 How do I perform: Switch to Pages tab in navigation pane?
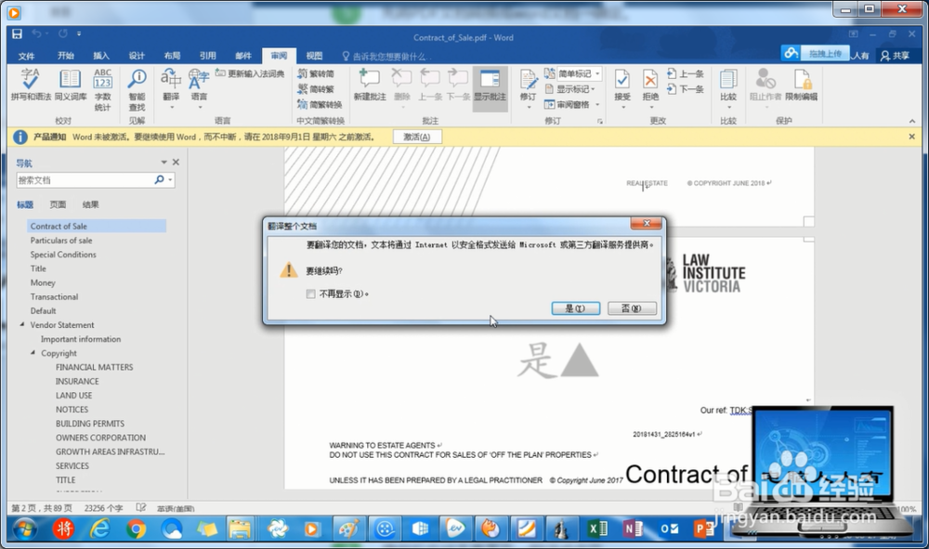58,205
